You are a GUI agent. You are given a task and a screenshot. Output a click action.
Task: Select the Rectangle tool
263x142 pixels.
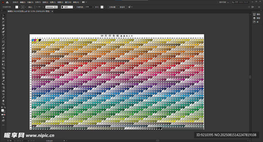pos(3,42)
